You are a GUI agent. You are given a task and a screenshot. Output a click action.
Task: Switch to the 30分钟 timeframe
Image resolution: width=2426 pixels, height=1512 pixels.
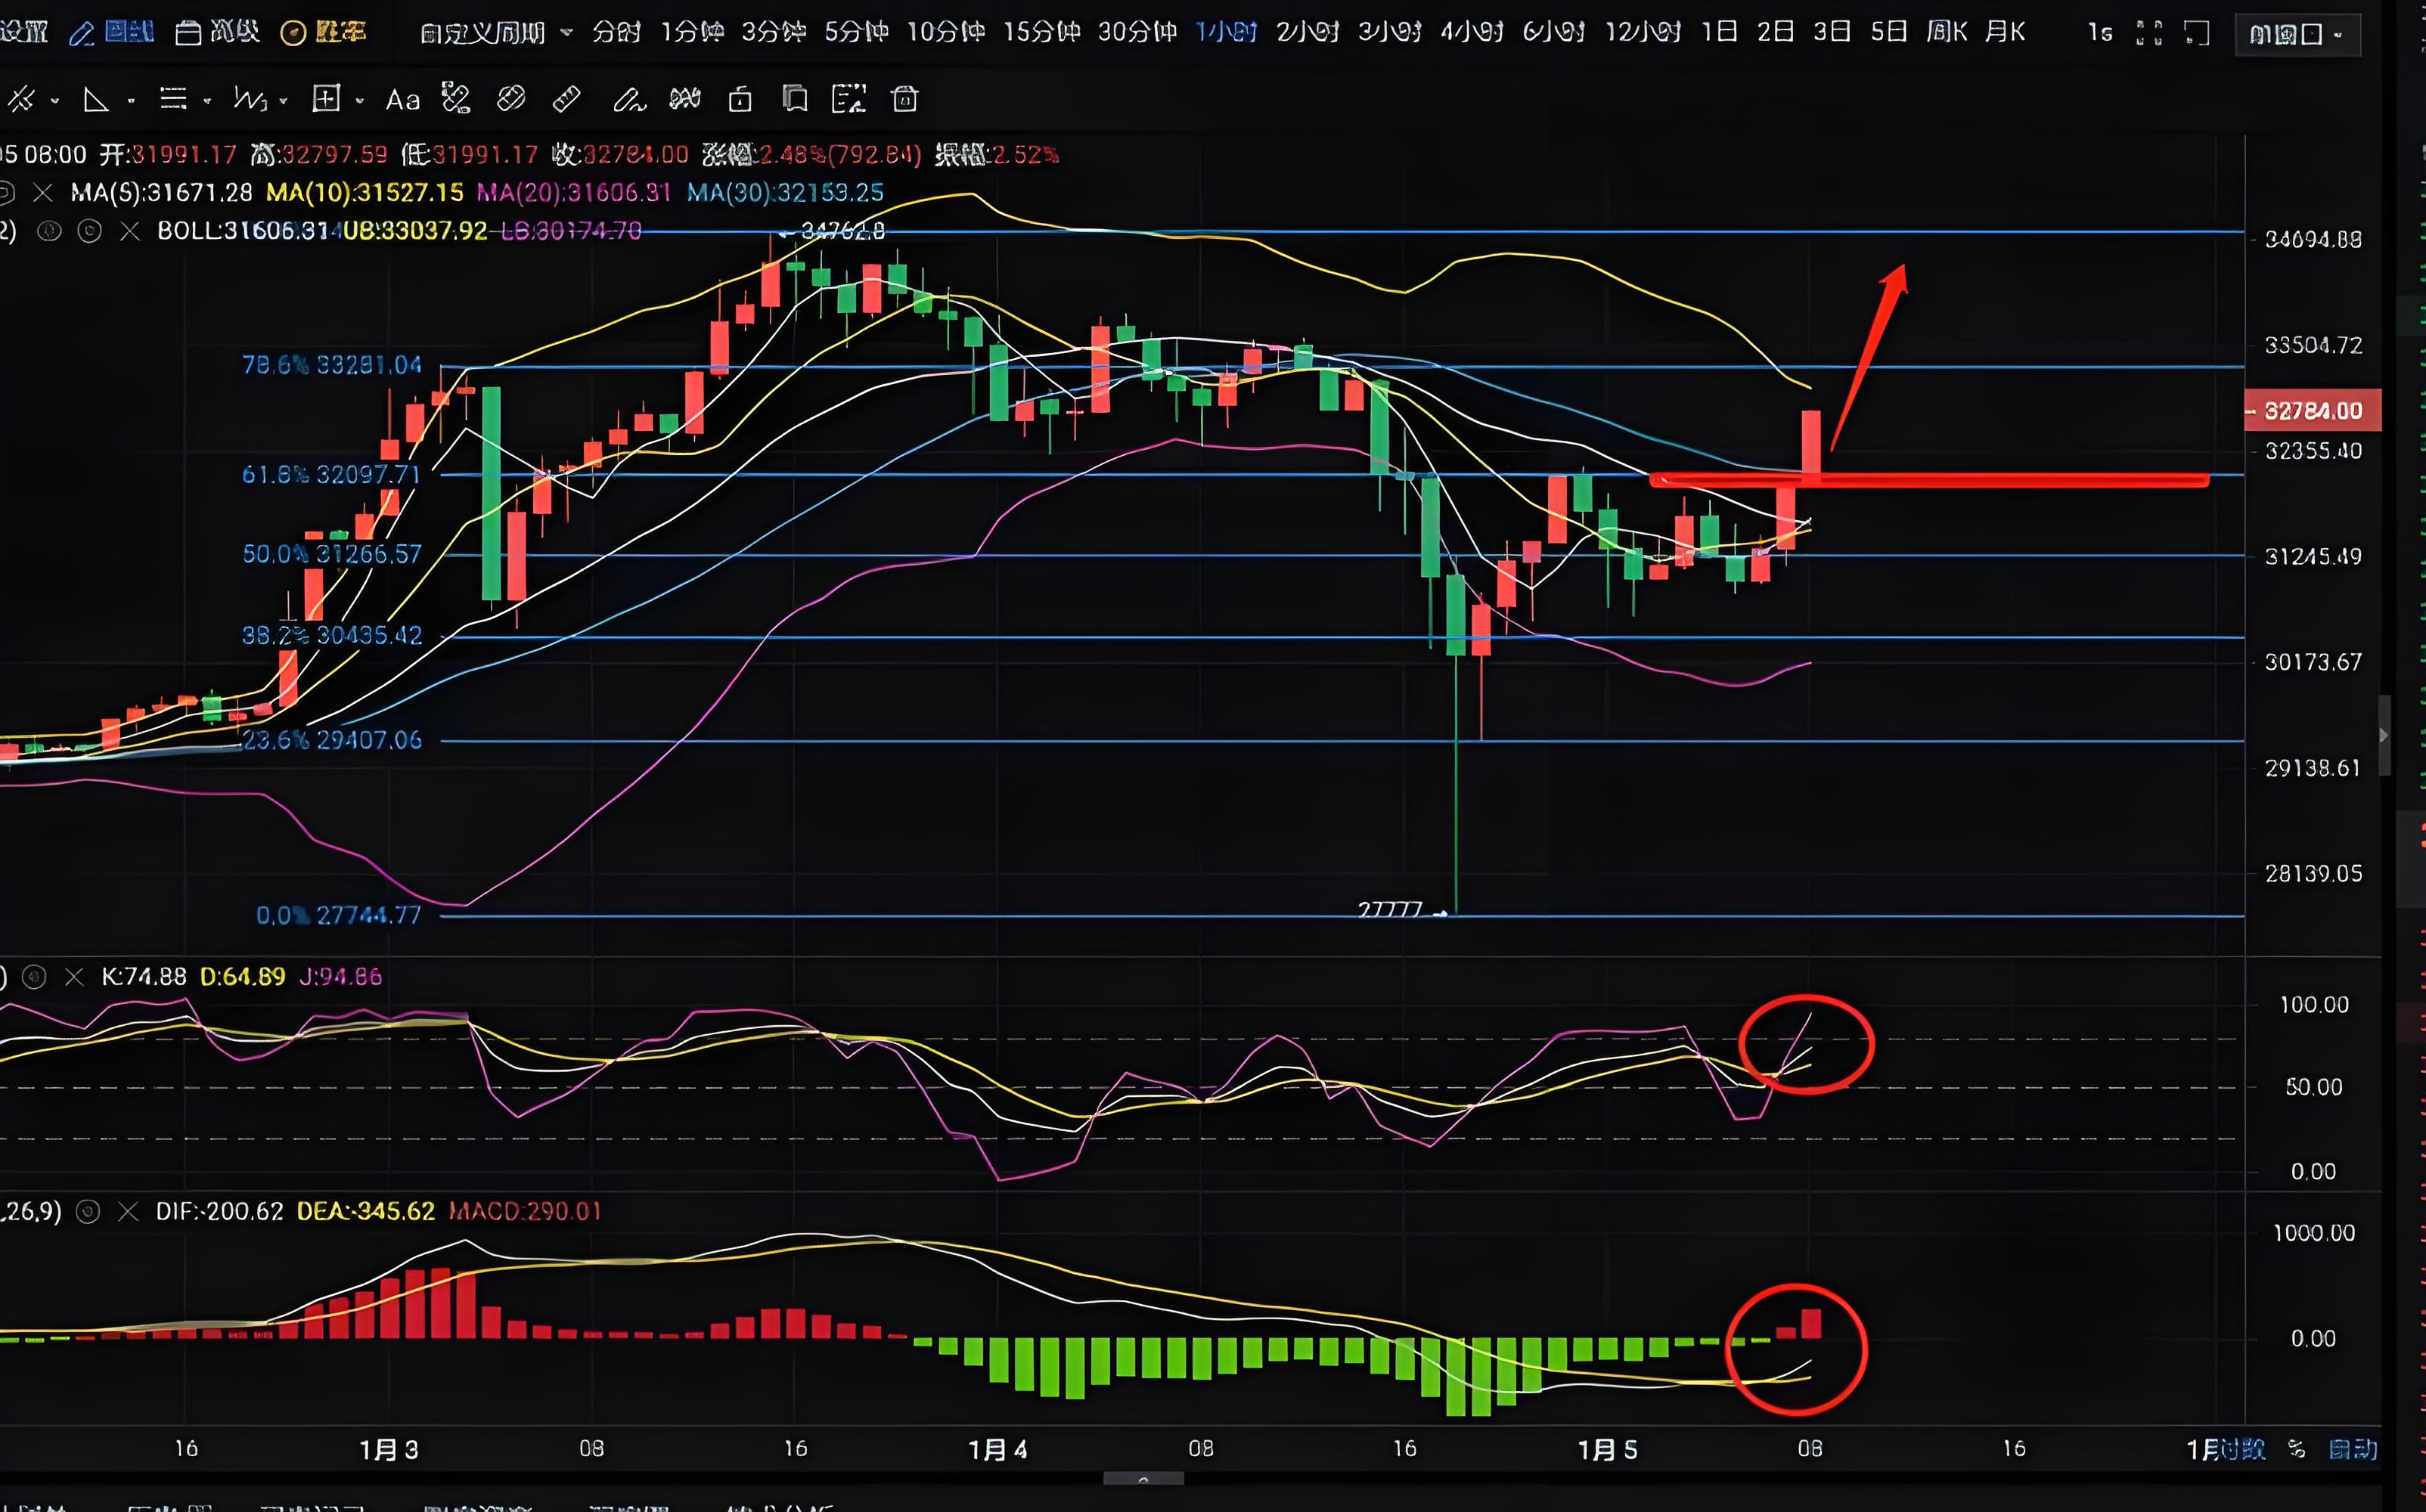1138,32
